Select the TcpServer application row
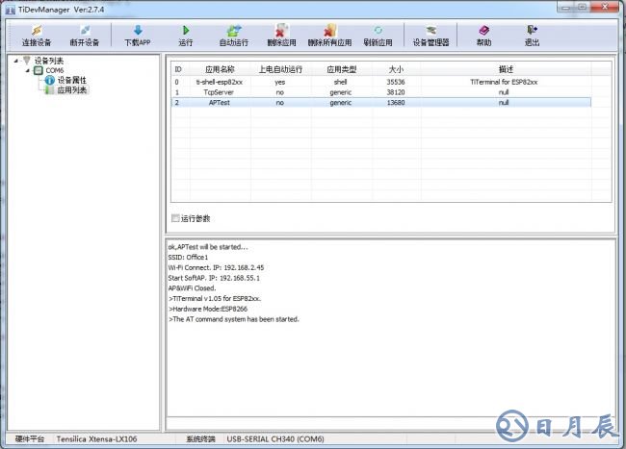 click(x=221, y=91)
